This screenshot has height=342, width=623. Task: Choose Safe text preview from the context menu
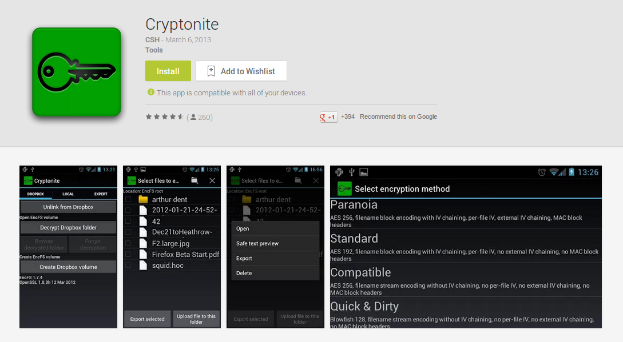275,243
